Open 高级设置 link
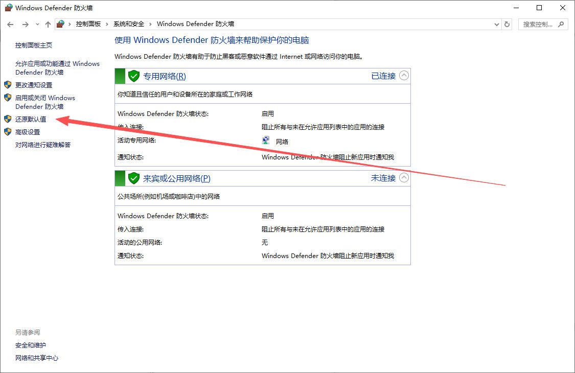This screenshot has height=373, width=575. [x=28, y=132]
